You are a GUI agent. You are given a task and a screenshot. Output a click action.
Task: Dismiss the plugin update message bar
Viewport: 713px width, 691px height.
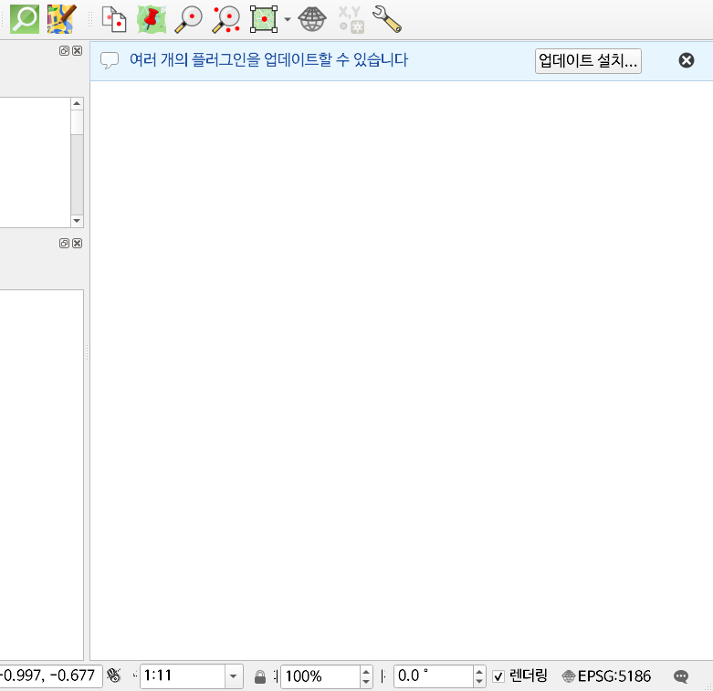(x=687, y=60)
